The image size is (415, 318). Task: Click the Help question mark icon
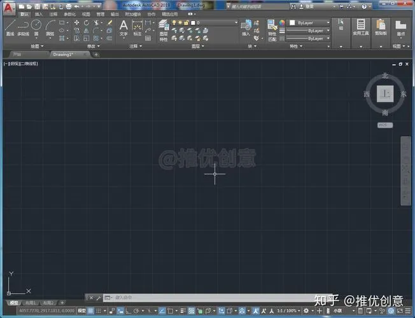pos(364,6)
